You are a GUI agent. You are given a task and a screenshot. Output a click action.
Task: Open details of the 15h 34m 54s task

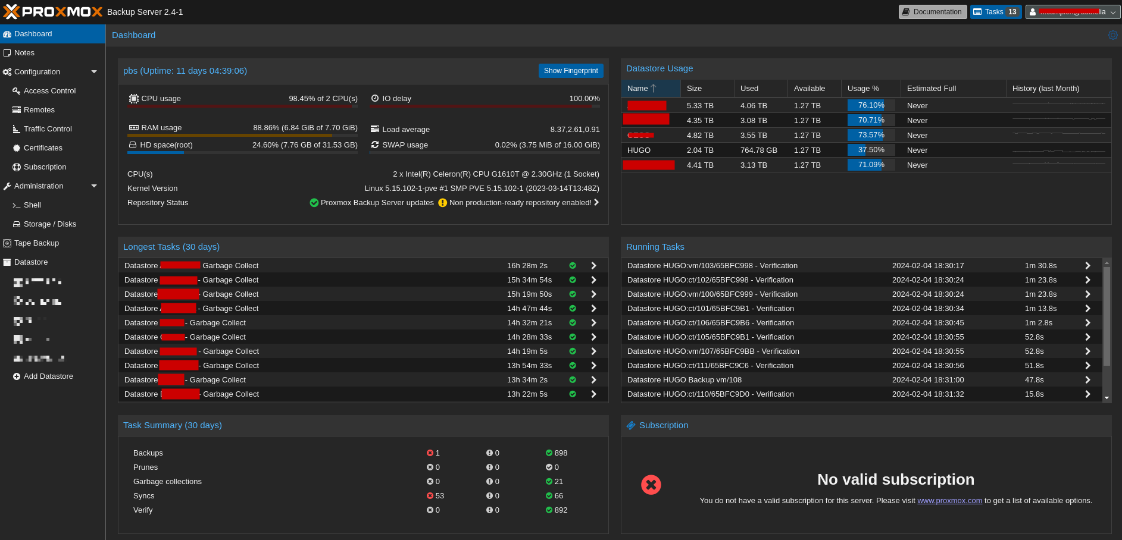point(593,280)
